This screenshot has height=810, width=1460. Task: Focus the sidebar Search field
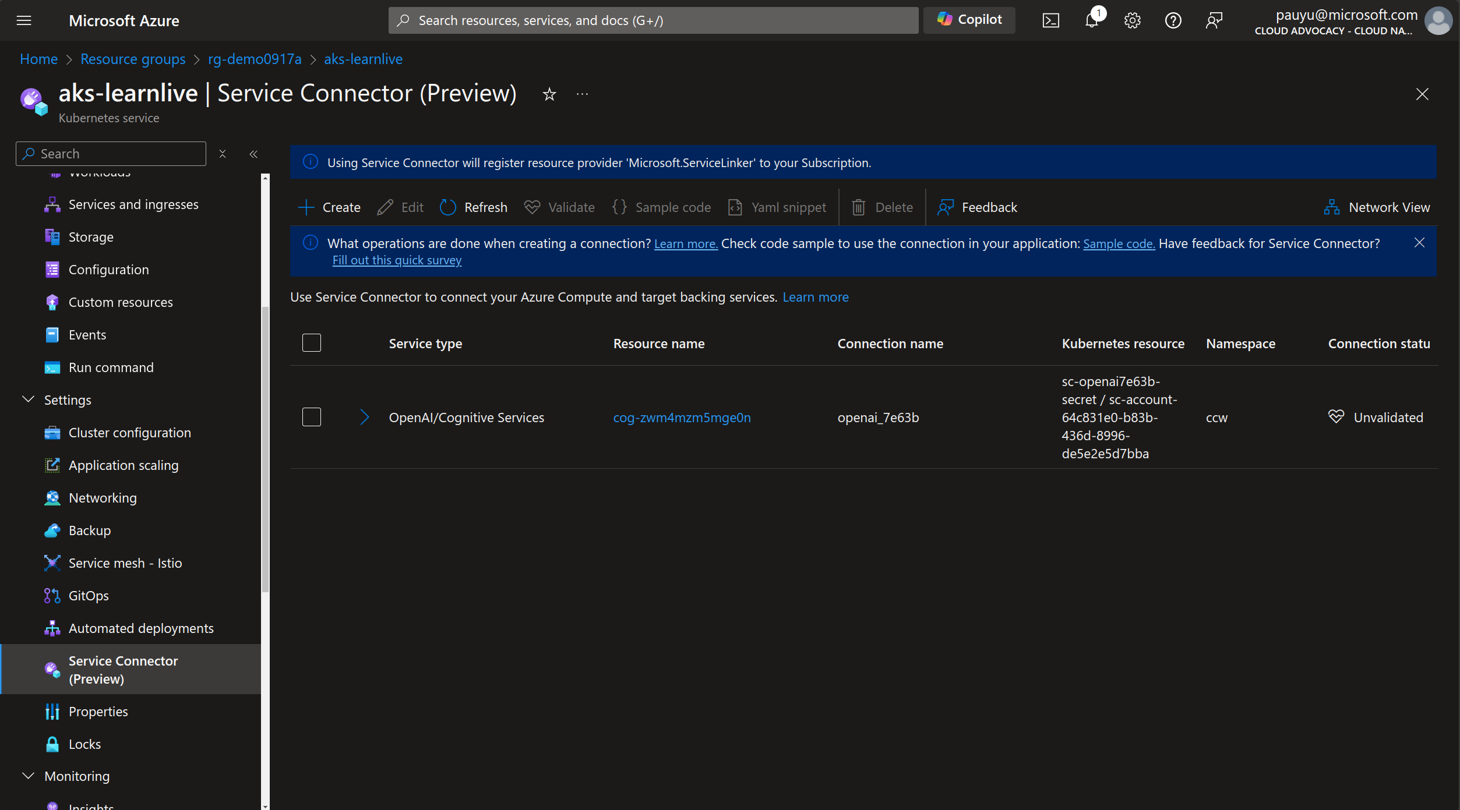point(111,154)
